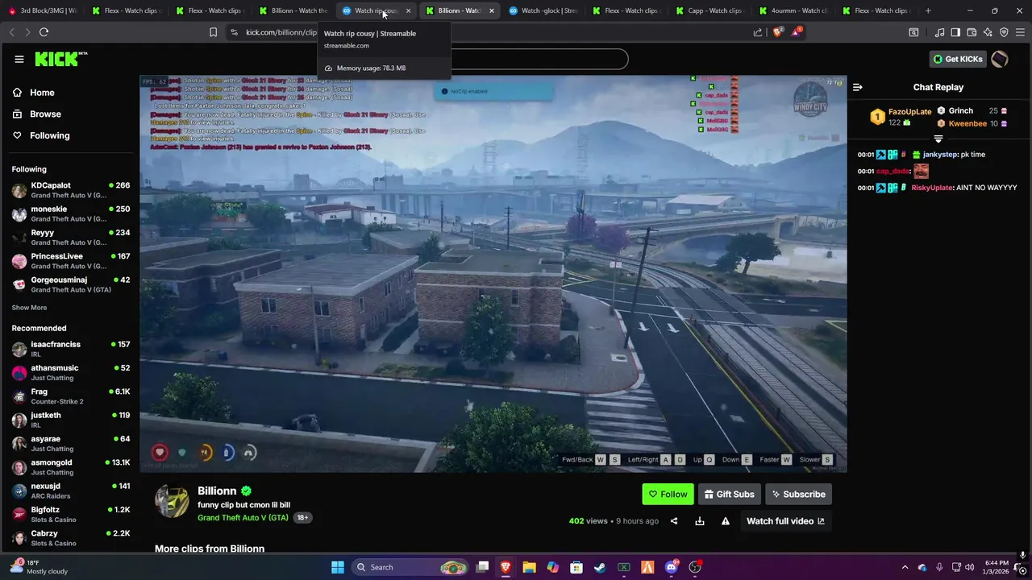Subscribe to Billionn
Screen dimensions: 1032x580
[x=798, y=494]
